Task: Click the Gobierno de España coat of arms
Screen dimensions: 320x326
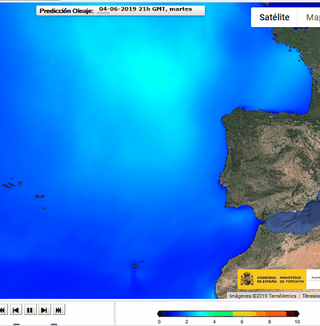Action: pos(247,279)
